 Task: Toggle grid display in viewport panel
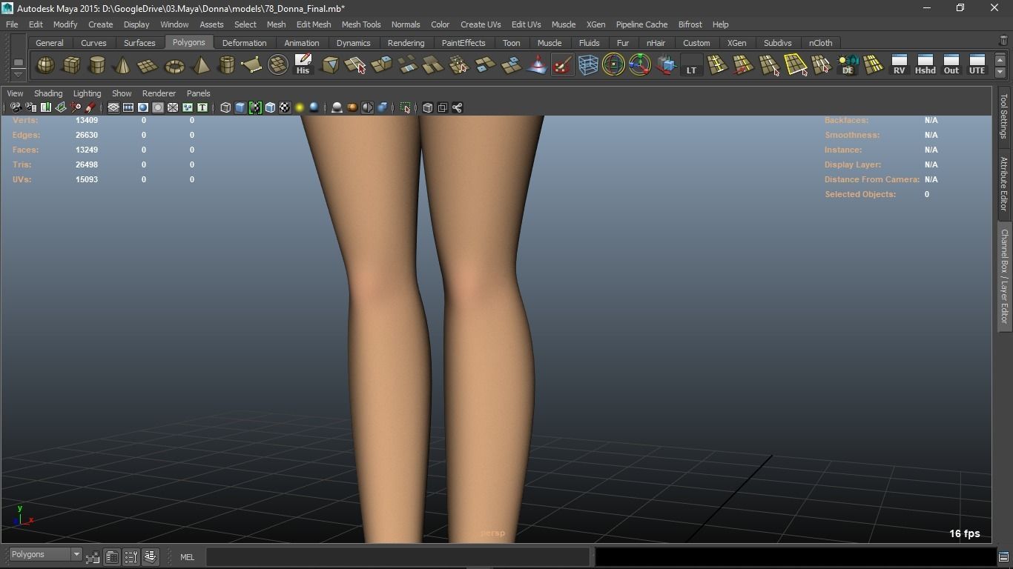coord(113,108)
